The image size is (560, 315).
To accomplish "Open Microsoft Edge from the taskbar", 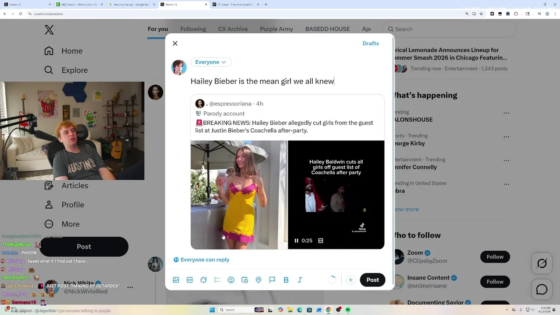I will (300, 310).
